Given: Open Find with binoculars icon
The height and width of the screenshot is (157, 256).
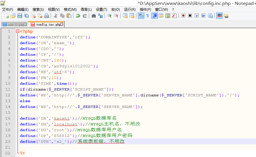Looking at the screenshot, I should pyautogui.click(x=93, y=16).
